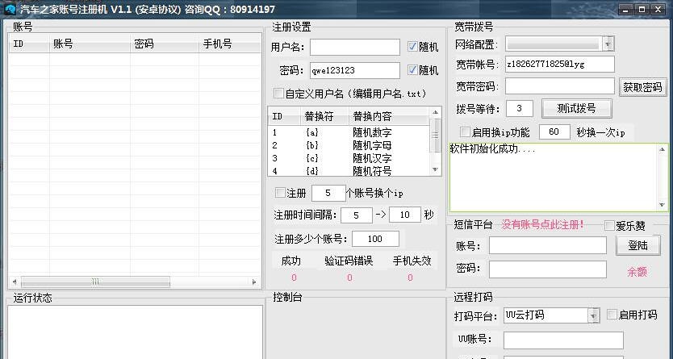Click the 账号 column header in account list
Viewport: 673px width, 359px height.
click(x=90, y=44)
